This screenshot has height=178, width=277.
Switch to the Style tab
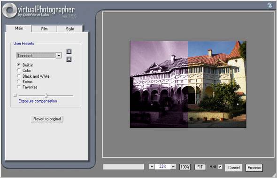pyautogui.click(x=70, y=29)
